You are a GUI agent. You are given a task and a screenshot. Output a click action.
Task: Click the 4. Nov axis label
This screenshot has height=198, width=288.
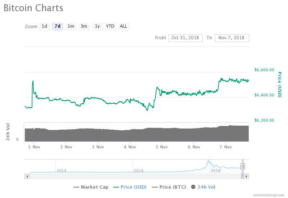click(x=130, y=147)
